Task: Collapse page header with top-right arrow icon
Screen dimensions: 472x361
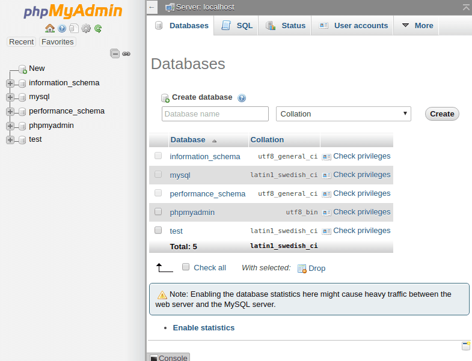Action: [466, 7]
